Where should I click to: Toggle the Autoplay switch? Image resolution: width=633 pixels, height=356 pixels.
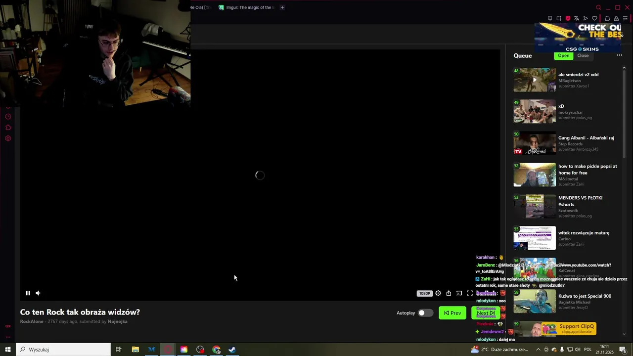click(x=425, y=313)
